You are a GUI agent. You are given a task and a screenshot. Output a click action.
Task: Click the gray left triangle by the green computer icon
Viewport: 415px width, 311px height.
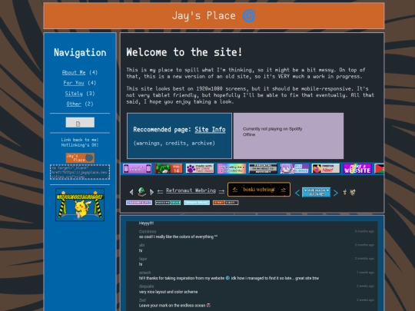point(131,192)
